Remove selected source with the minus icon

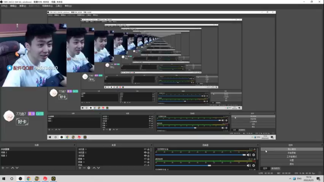click(x=84, y=168)
